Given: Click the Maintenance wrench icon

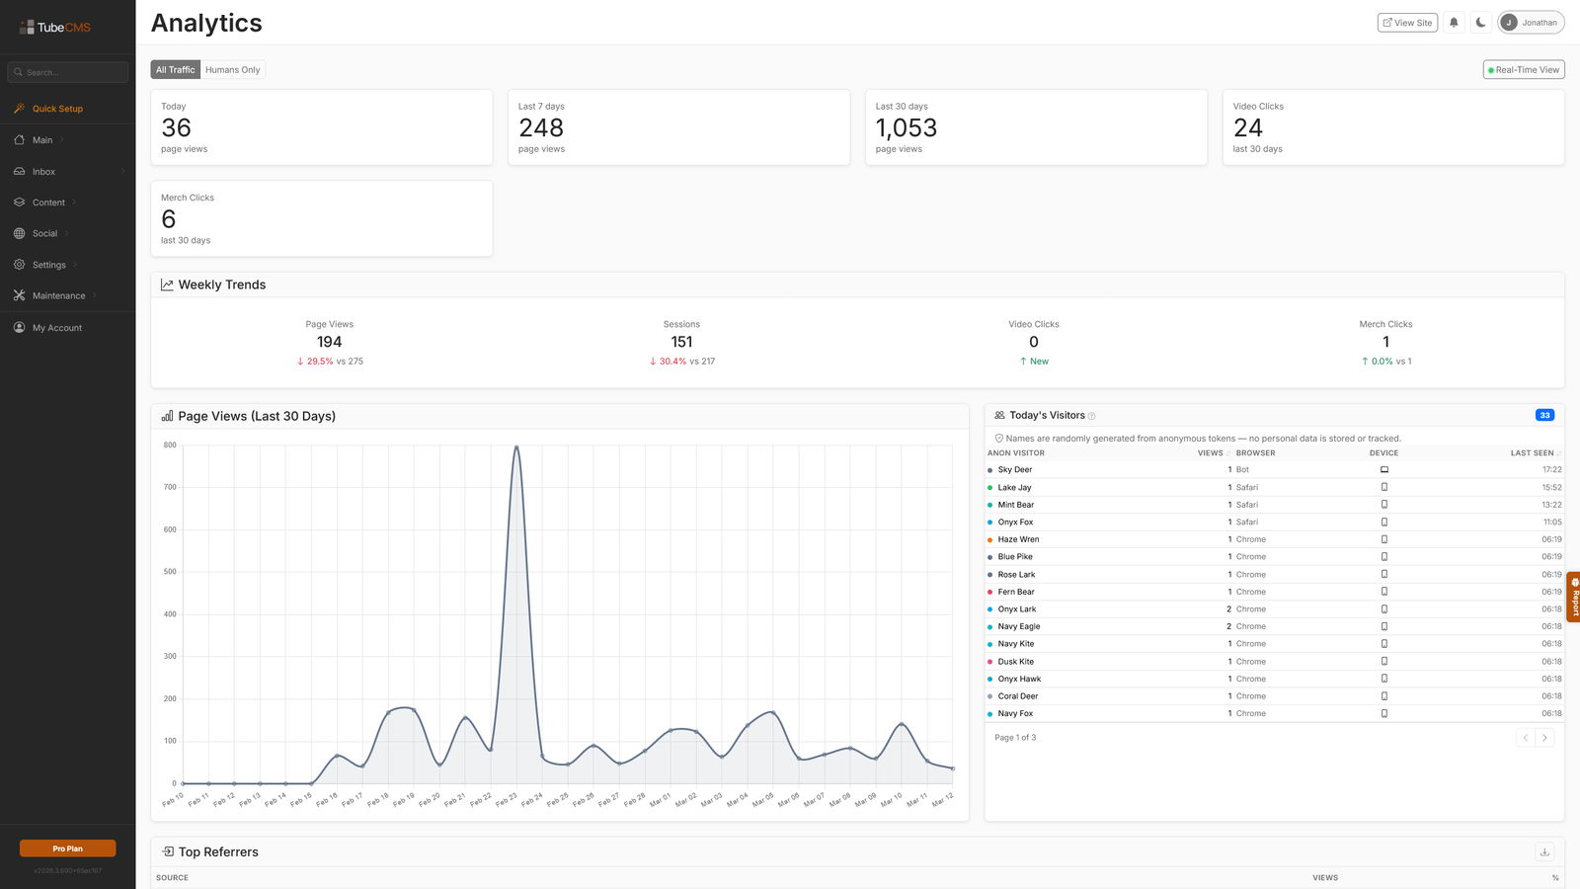Looking at the screenshot, I should [x=19, y=295].
